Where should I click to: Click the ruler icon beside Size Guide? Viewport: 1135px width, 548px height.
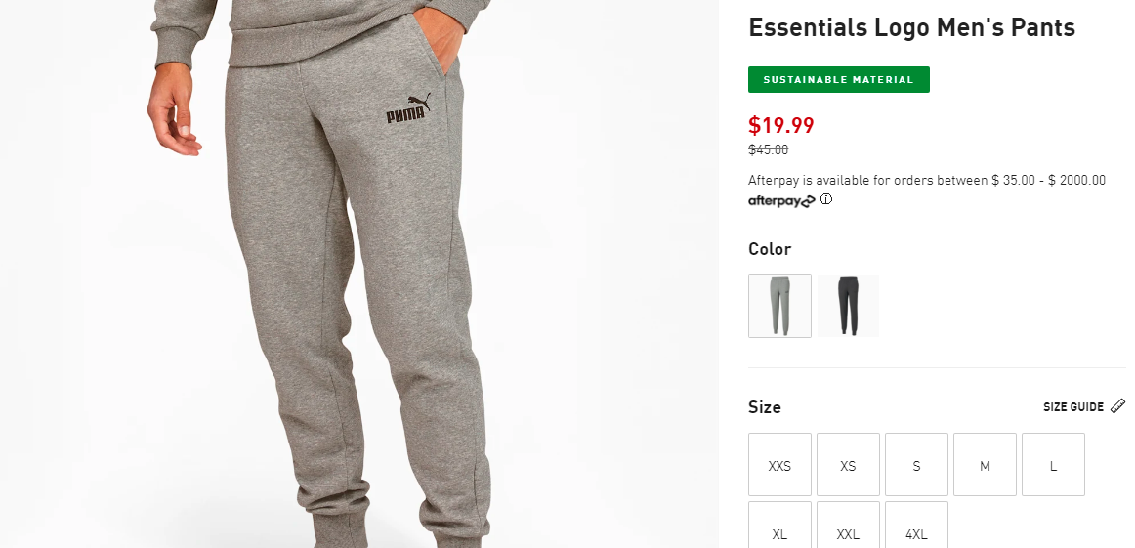click(x=1117, y=406)
